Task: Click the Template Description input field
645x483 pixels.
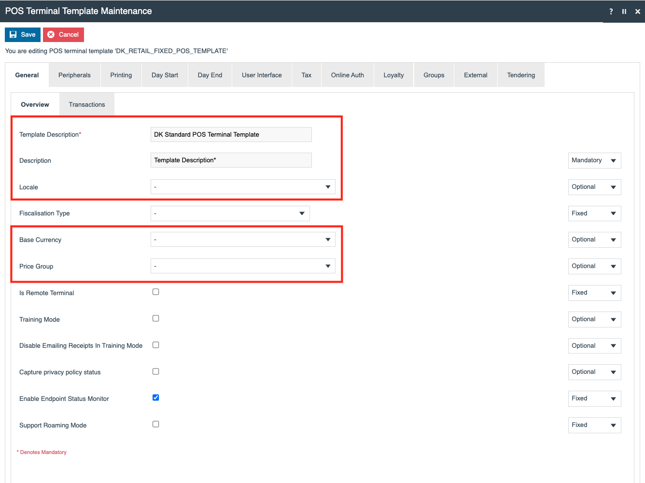Action: click(231, 134)
